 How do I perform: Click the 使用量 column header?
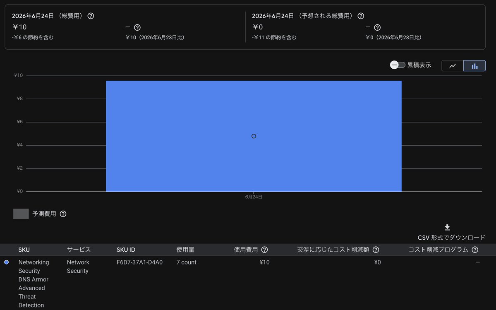click(185, 250)
